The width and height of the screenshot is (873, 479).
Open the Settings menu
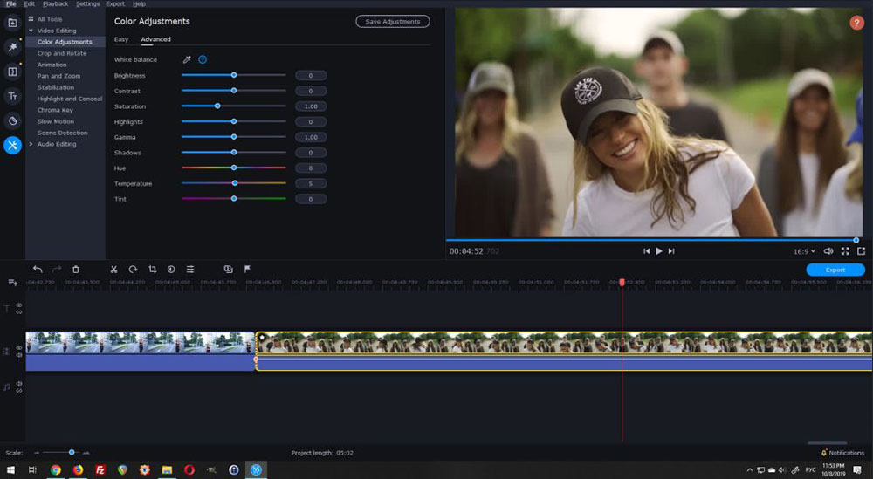click(87, 3)
